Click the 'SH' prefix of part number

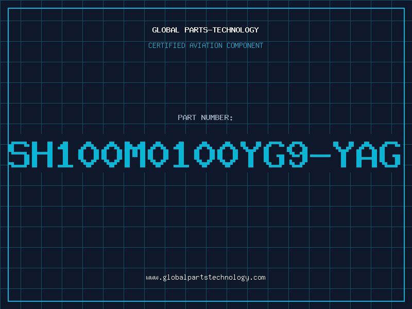[31, 154]
